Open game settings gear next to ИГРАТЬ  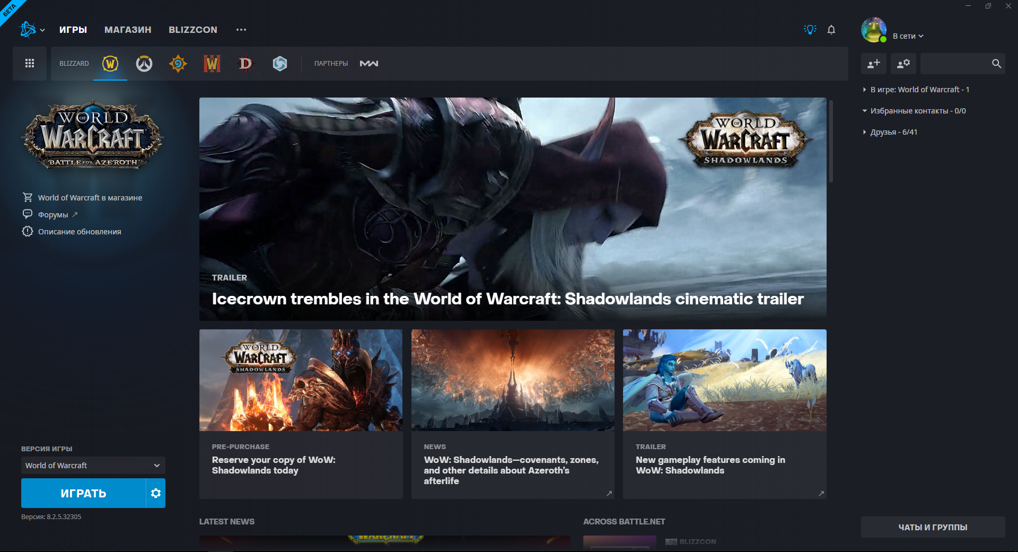pyautogui.click(x=156, y=493)
